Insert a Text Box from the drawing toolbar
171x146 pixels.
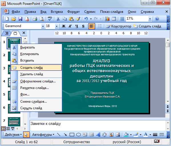pos(85,135)
